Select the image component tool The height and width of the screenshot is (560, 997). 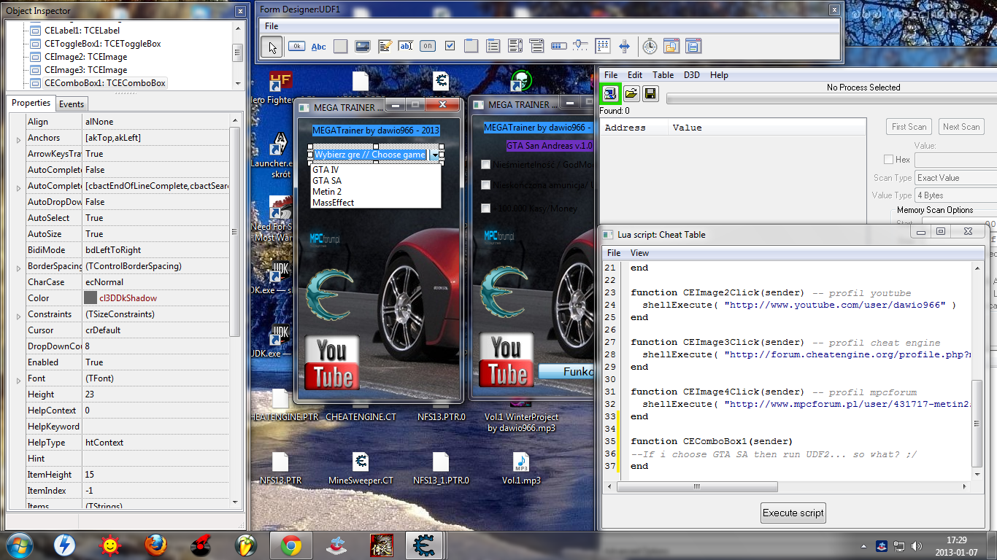(x=362, y=46)
